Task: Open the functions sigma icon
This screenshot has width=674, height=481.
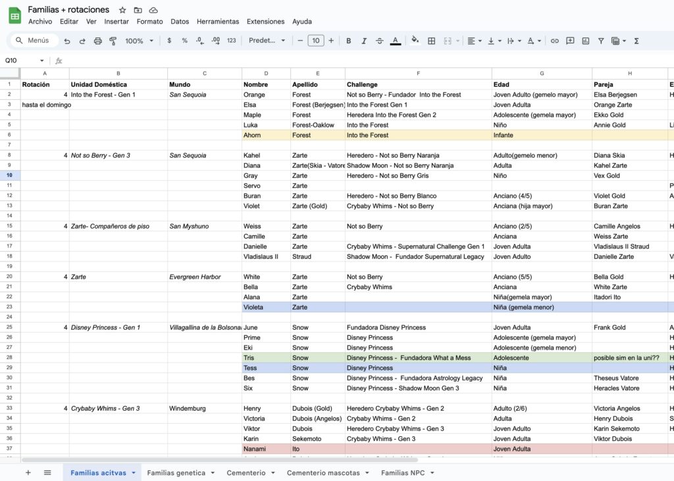Action: [x=636, y=41]
